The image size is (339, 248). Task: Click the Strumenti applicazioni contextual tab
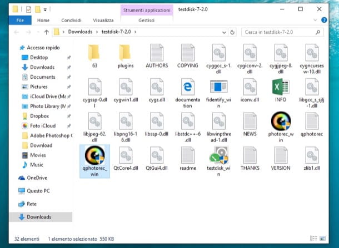(x=147, y=10)
